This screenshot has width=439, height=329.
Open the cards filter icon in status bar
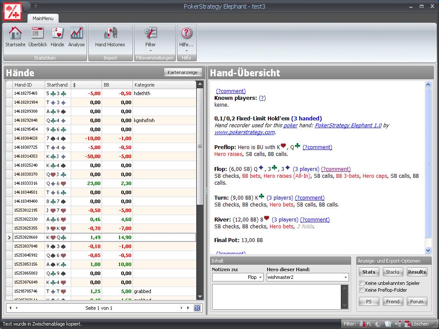[388, 324]
